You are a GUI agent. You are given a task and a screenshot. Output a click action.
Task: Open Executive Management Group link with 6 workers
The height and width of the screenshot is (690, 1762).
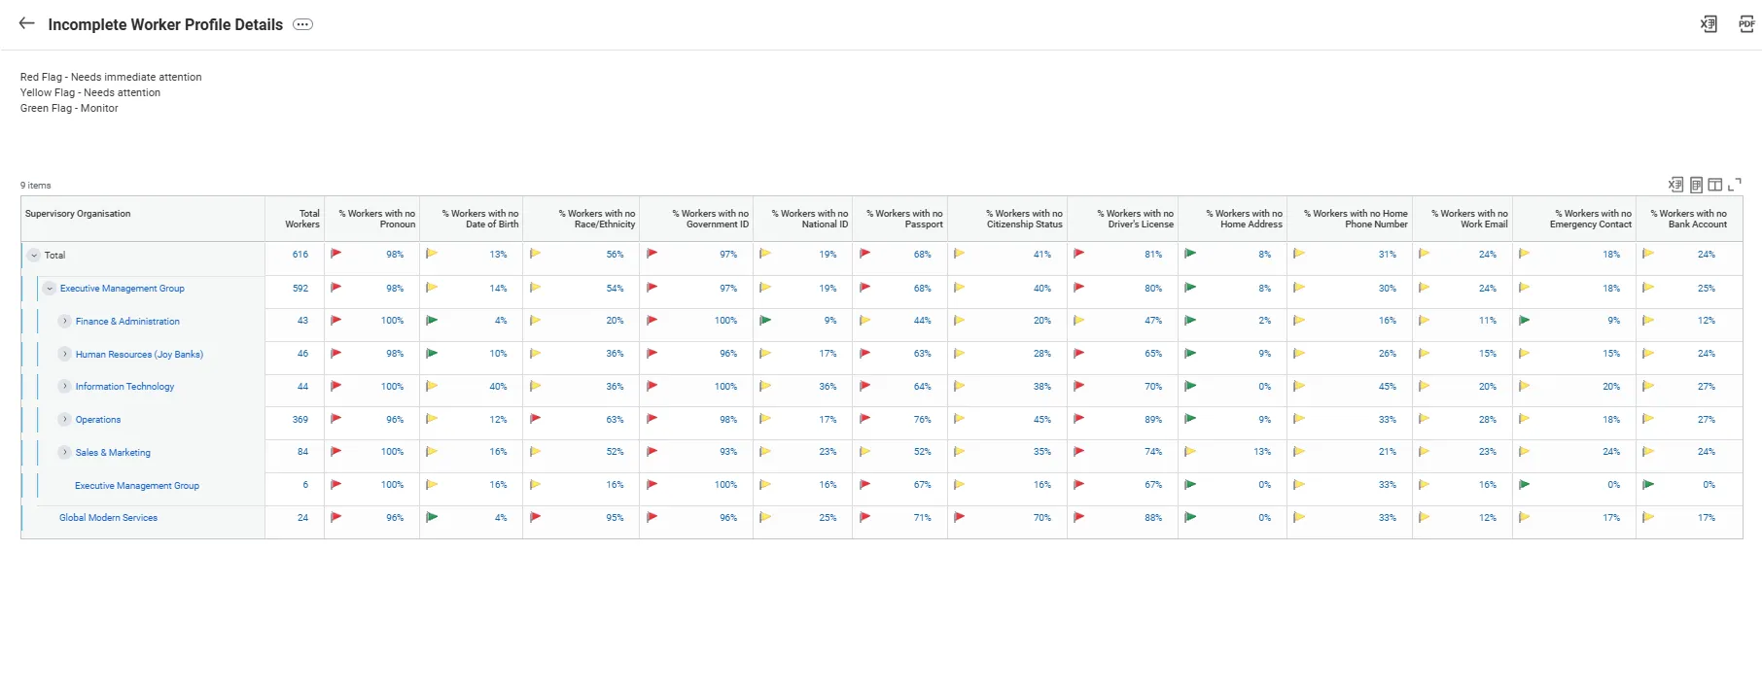click(137, 486)
